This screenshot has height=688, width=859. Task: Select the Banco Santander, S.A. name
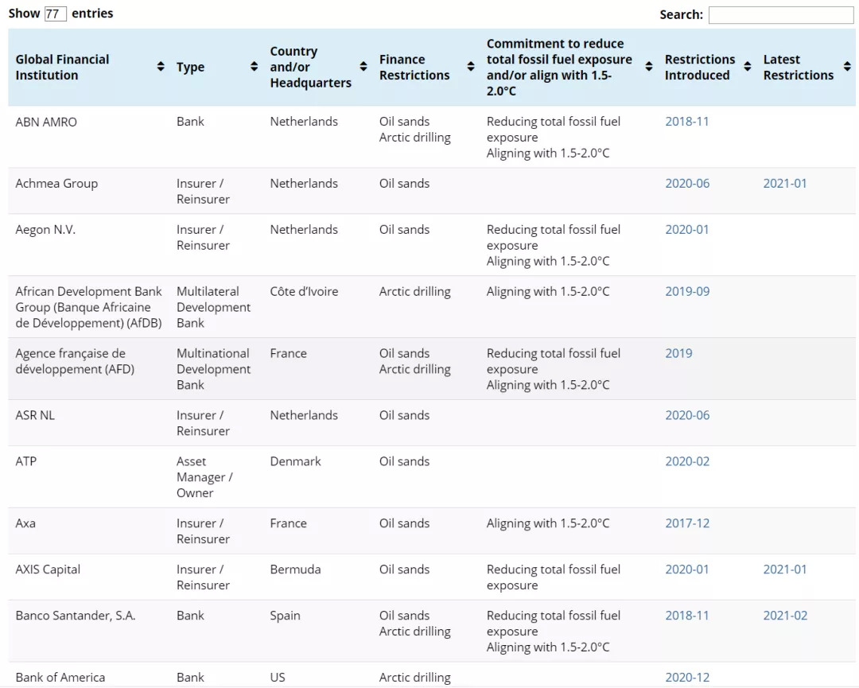tap(76, 615)
